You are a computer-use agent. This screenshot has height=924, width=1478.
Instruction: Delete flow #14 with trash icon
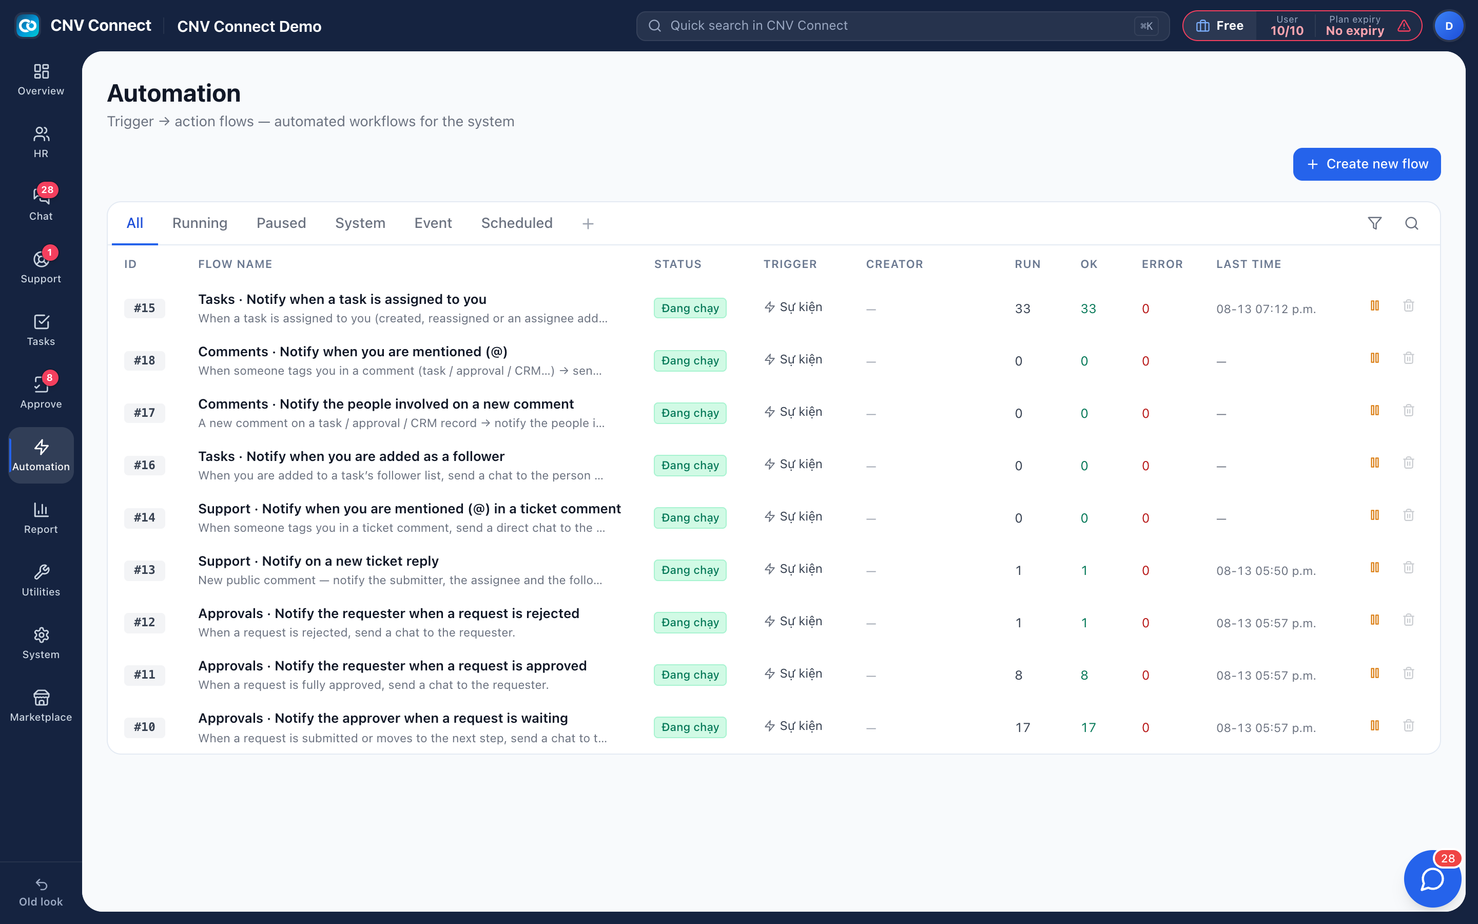click(1408, 515)
